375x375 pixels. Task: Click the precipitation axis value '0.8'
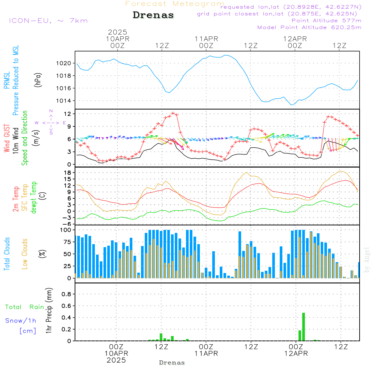coord(66,294)
